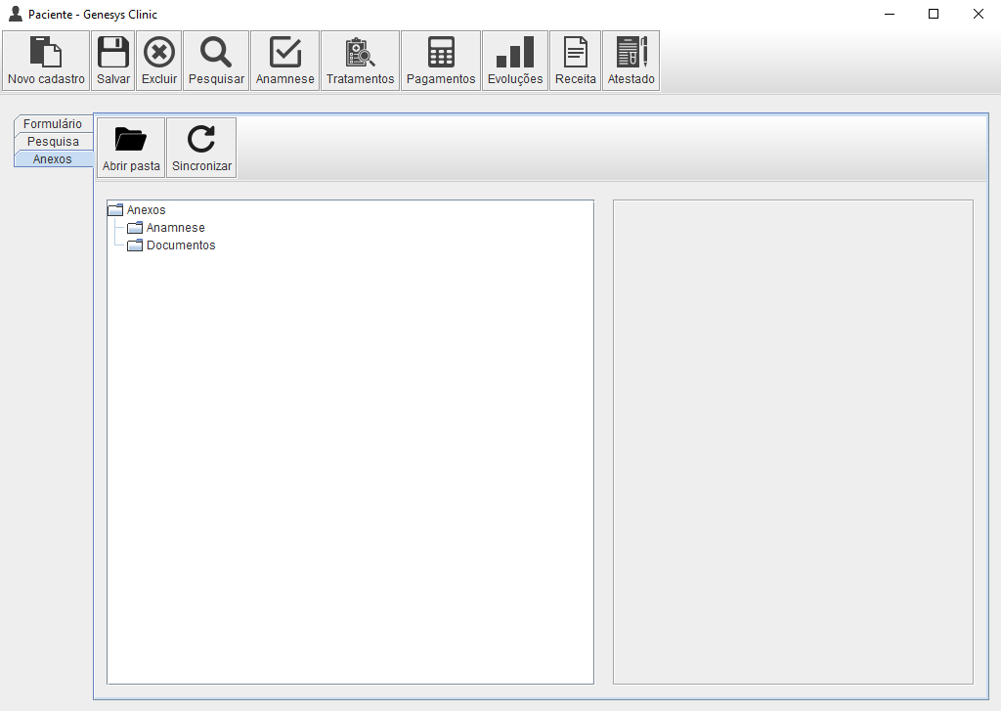Select the Anexos side tab

tap(53, 159)
